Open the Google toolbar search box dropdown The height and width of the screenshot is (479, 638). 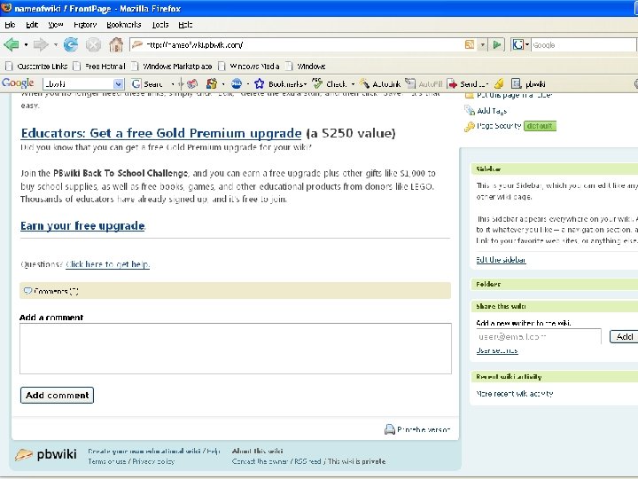(118, 84)
